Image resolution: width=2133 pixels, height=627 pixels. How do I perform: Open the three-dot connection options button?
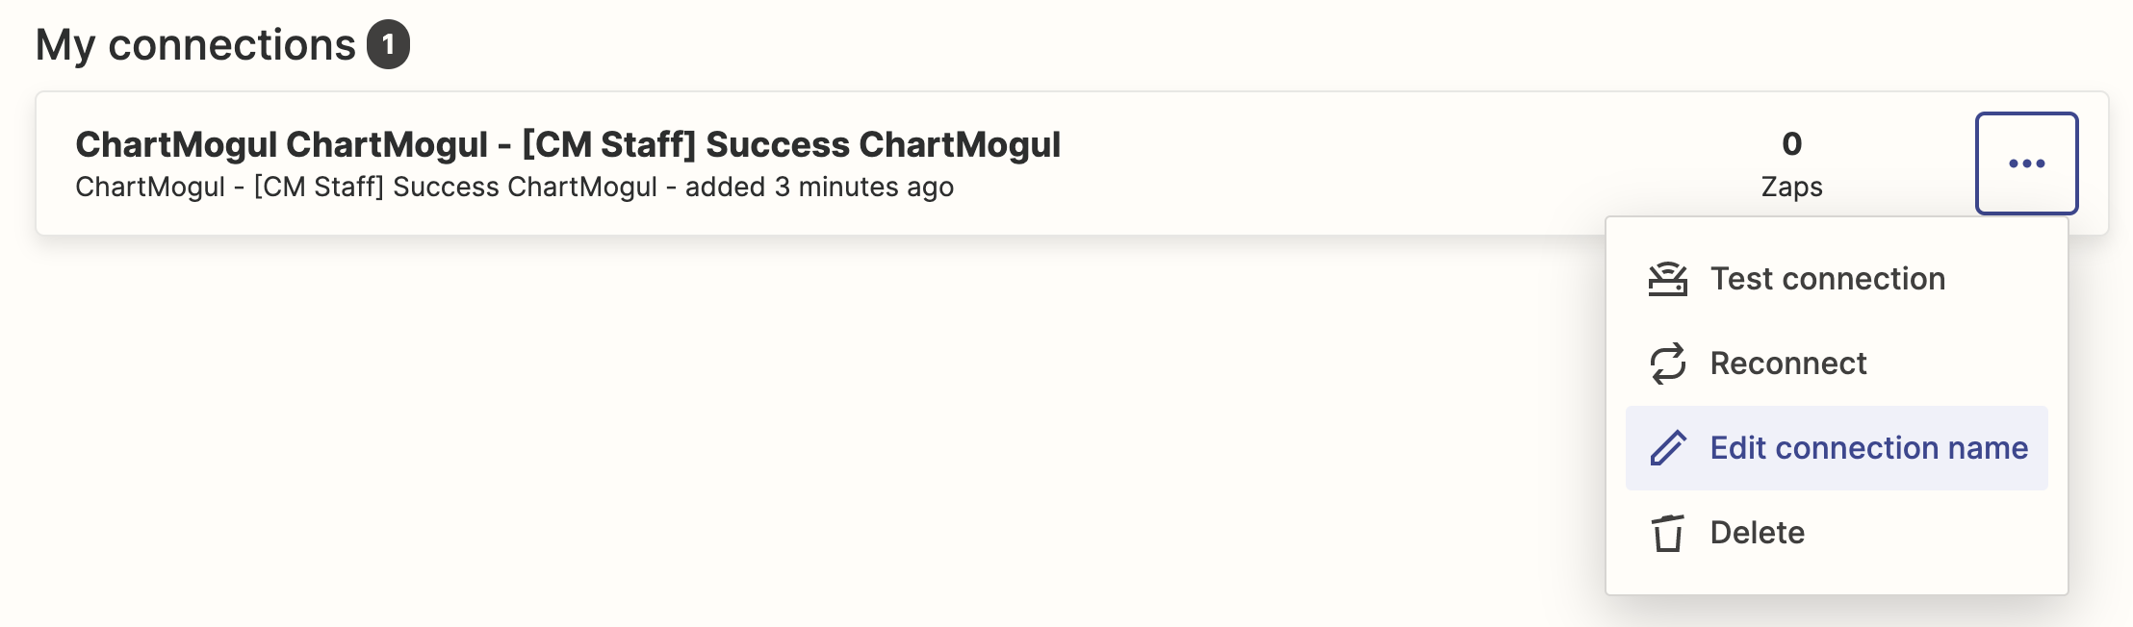(x=2026, y=163)
